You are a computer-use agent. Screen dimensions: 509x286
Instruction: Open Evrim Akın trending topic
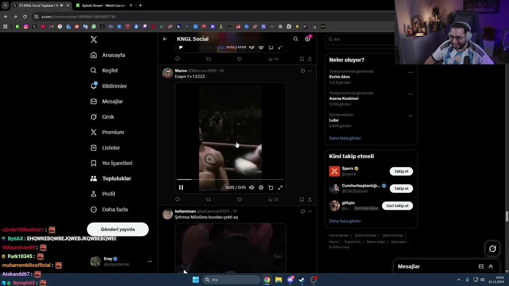[339, 77]
